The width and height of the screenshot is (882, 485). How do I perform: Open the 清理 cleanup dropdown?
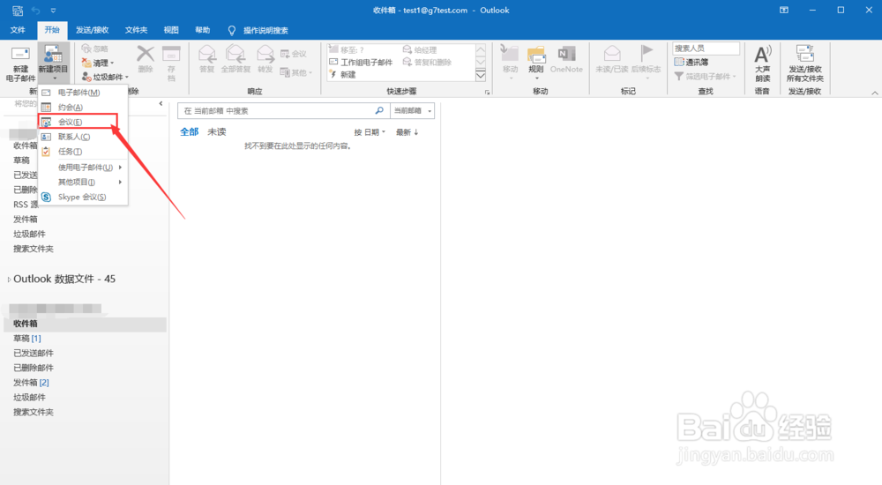pyautogui.click(x=98, y=63)
